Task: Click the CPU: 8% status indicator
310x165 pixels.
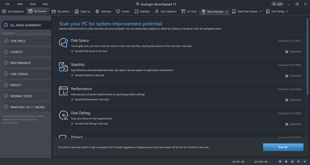Action: pyautogui.click(x=239, y=162)
